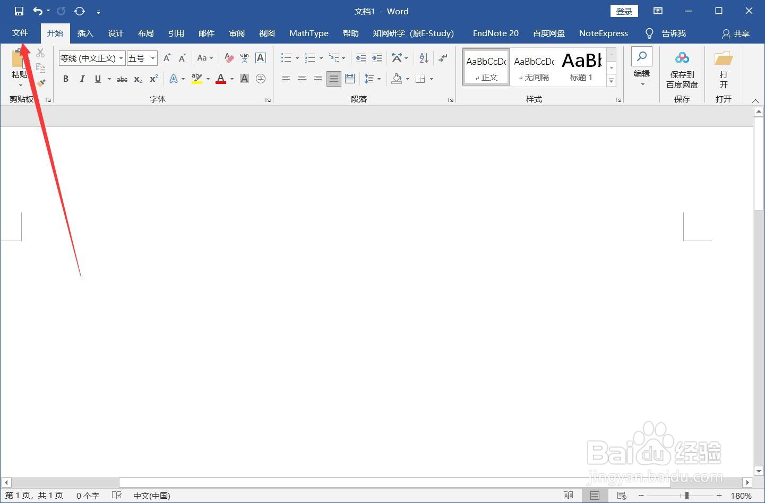
Task: Apply superscript formatting
Action: click(x=153, y=79)
